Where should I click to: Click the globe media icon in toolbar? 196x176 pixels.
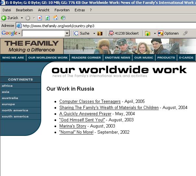point(63,18)
